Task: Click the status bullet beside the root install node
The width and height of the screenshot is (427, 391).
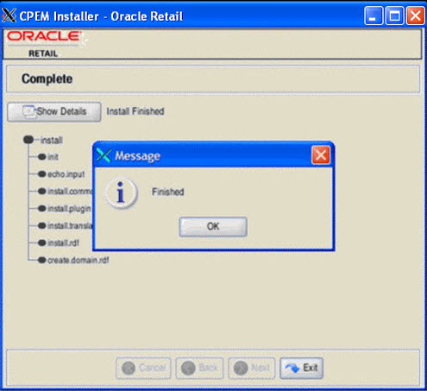Action: (x=28, y=140)
